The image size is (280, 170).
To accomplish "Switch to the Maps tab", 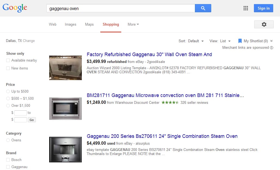I will (x=89, y=24).
